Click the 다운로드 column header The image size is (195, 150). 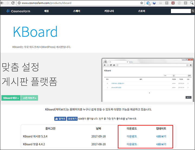coord(132,129)
